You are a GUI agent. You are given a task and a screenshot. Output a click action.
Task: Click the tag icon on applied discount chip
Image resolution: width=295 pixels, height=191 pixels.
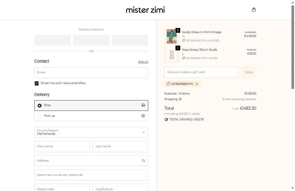(x=168, y=84)
